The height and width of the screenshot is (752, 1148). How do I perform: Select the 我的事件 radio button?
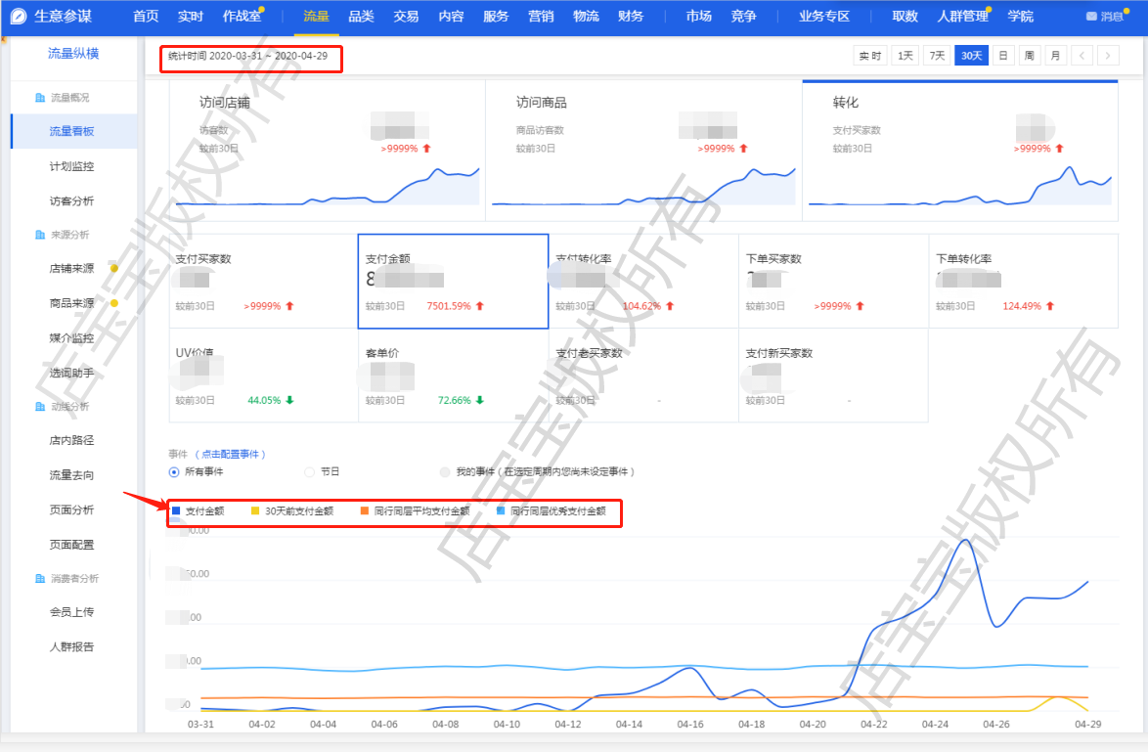pyautogui.click(x=445, y=471)
